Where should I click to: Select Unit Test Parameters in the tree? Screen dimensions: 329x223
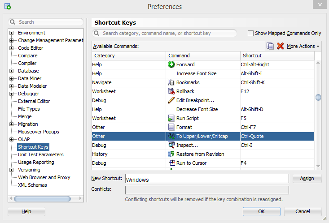pos(41,154)
